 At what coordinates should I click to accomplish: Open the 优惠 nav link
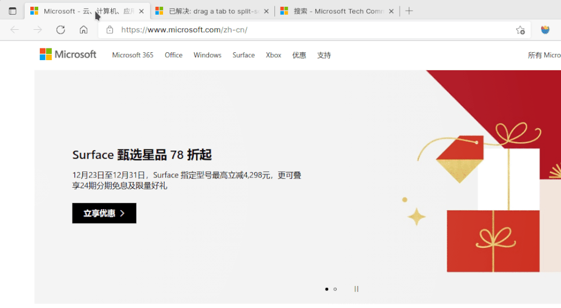coord(299,55)
